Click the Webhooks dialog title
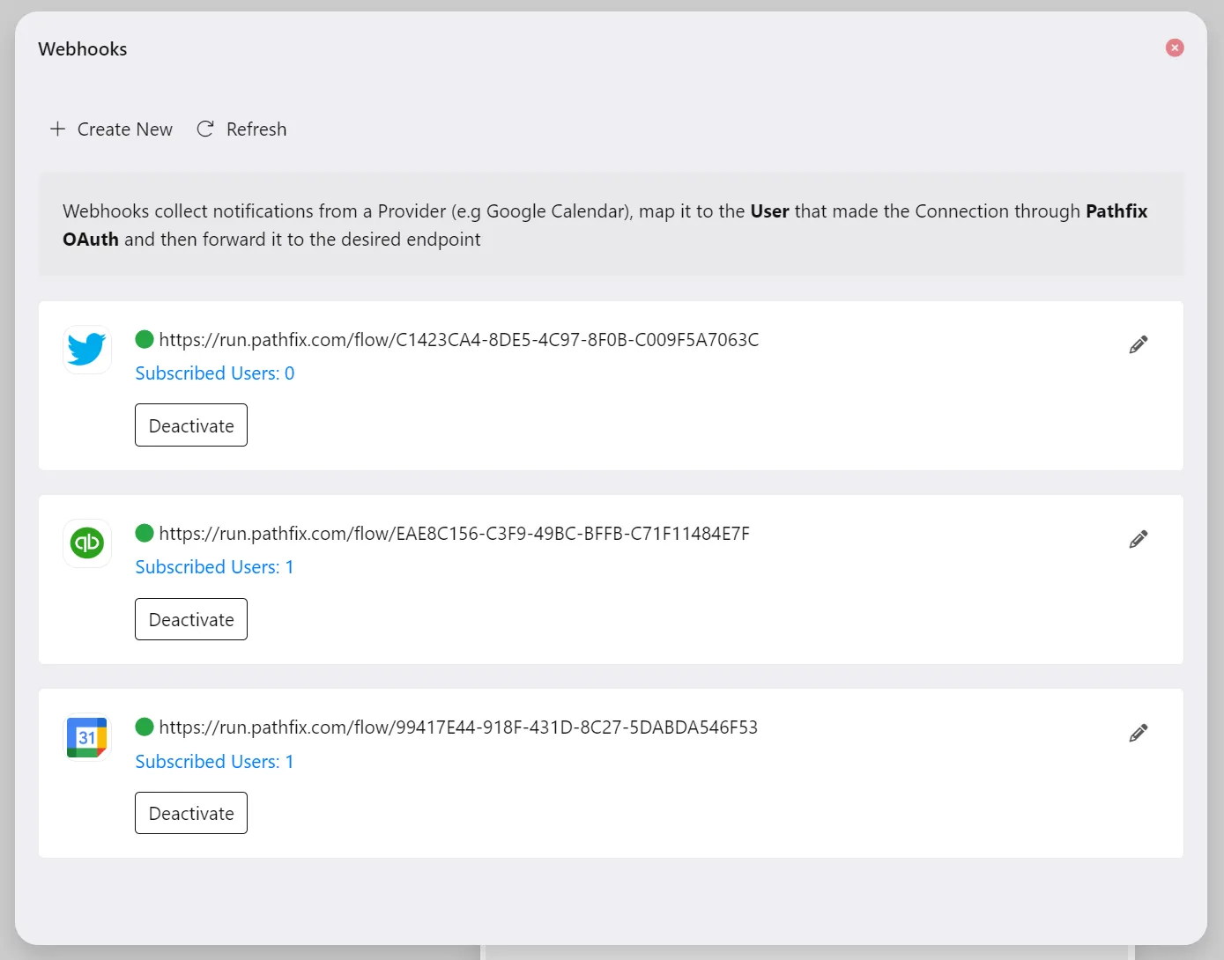1224x960 pixels. (83, 49)
